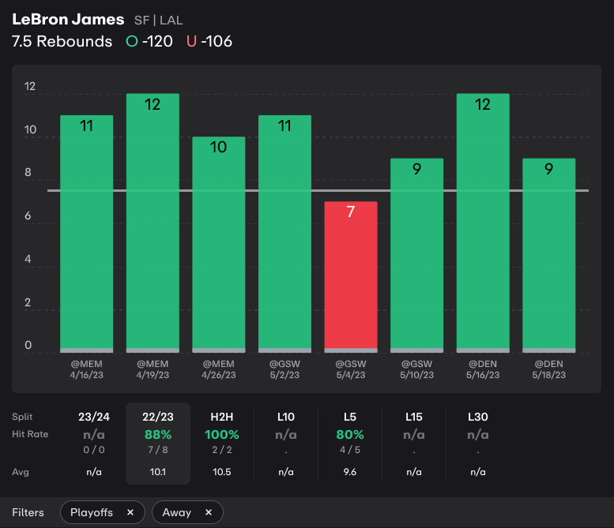Select the @MEM 4/26/23 bar with 10 rebounds
Image resolution: width=614 pixels, height=528 pixels.
tap(219, 245)
